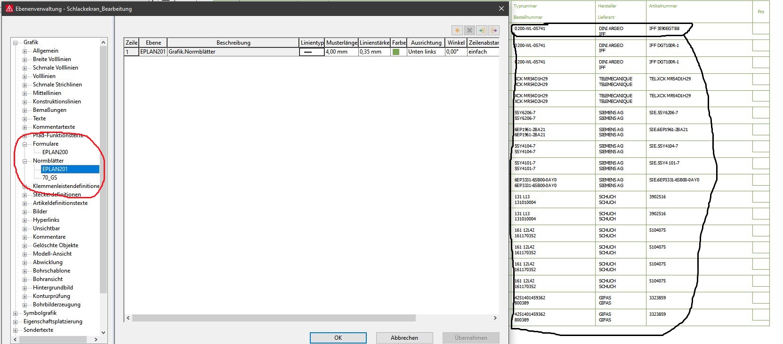Click the Linientyp cell in row 1
Viewport: 783px width, 344px height.
click(312, 52)
